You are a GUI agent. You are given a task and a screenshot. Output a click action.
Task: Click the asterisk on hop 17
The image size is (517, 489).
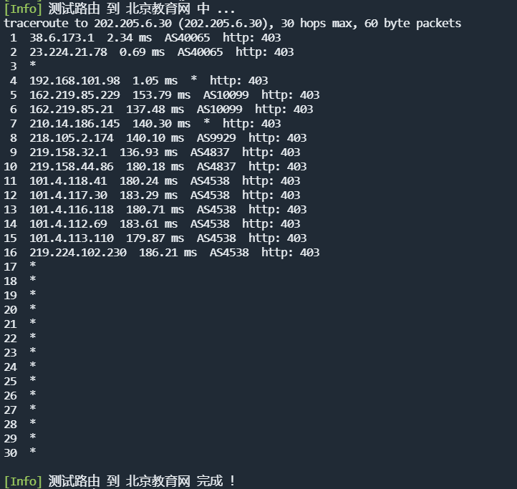(x=33, y=265)
